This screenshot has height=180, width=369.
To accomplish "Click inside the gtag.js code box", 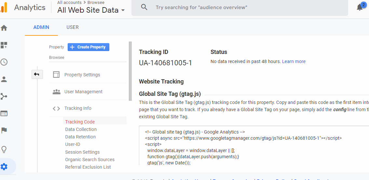I will (x=254, y=146).
